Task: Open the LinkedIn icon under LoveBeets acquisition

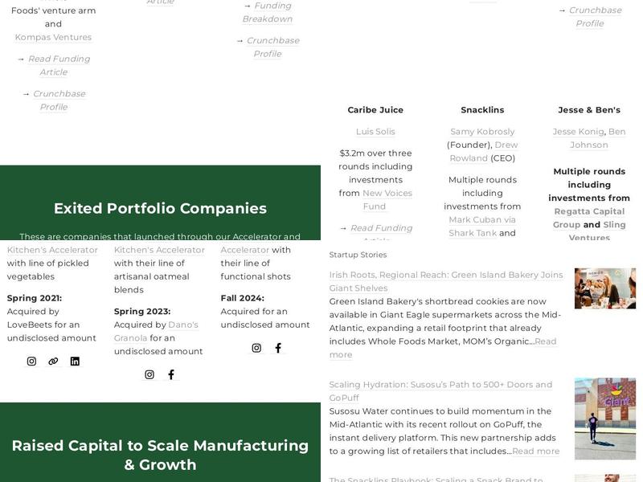Action: 75,361
